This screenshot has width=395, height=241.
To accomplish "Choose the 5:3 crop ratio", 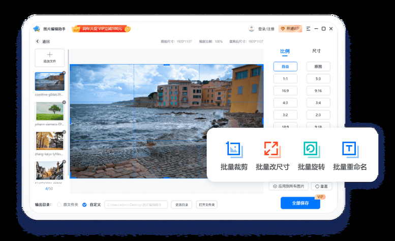I will click(x=318, y=79).
